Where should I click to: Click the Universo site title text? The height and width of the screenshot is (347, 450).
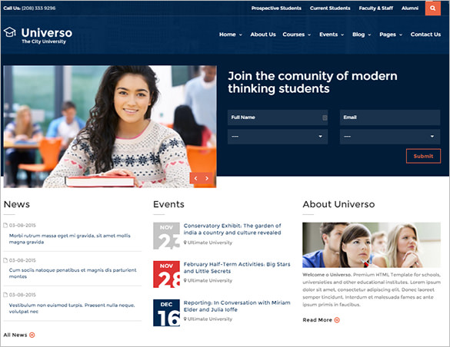47,33
